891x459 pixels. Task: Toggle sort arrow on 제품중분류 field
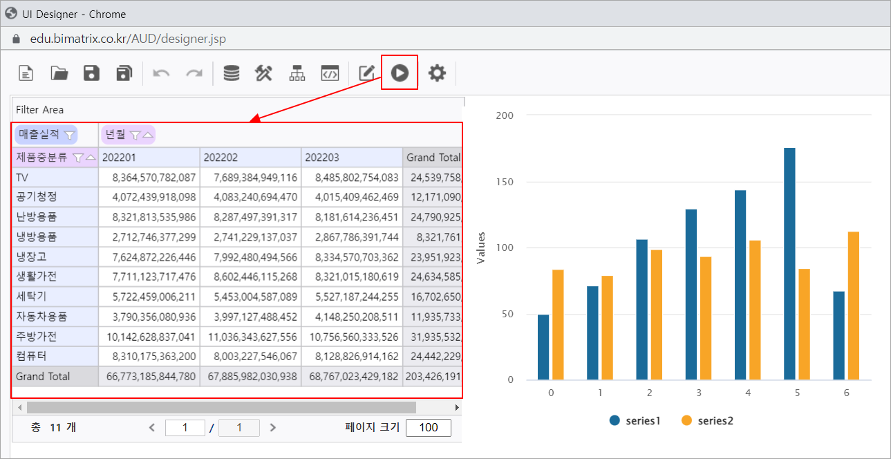point(91,158)
